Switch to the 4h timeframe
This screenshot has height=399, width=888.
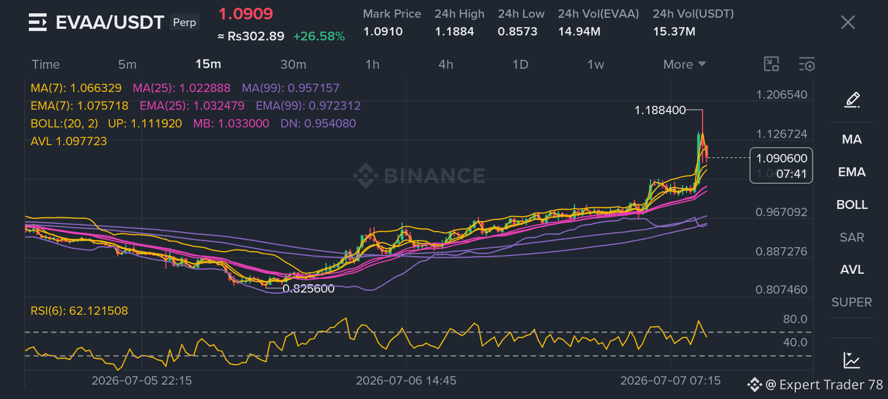[x=446, y=64]
